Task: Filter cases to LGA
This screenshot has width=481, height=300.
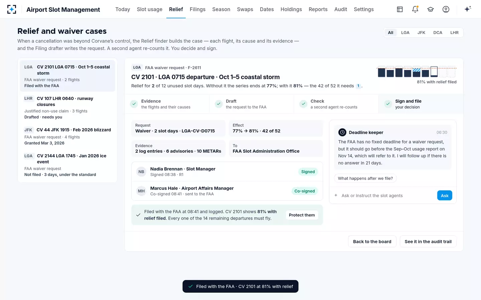Action: click(405, 33)
